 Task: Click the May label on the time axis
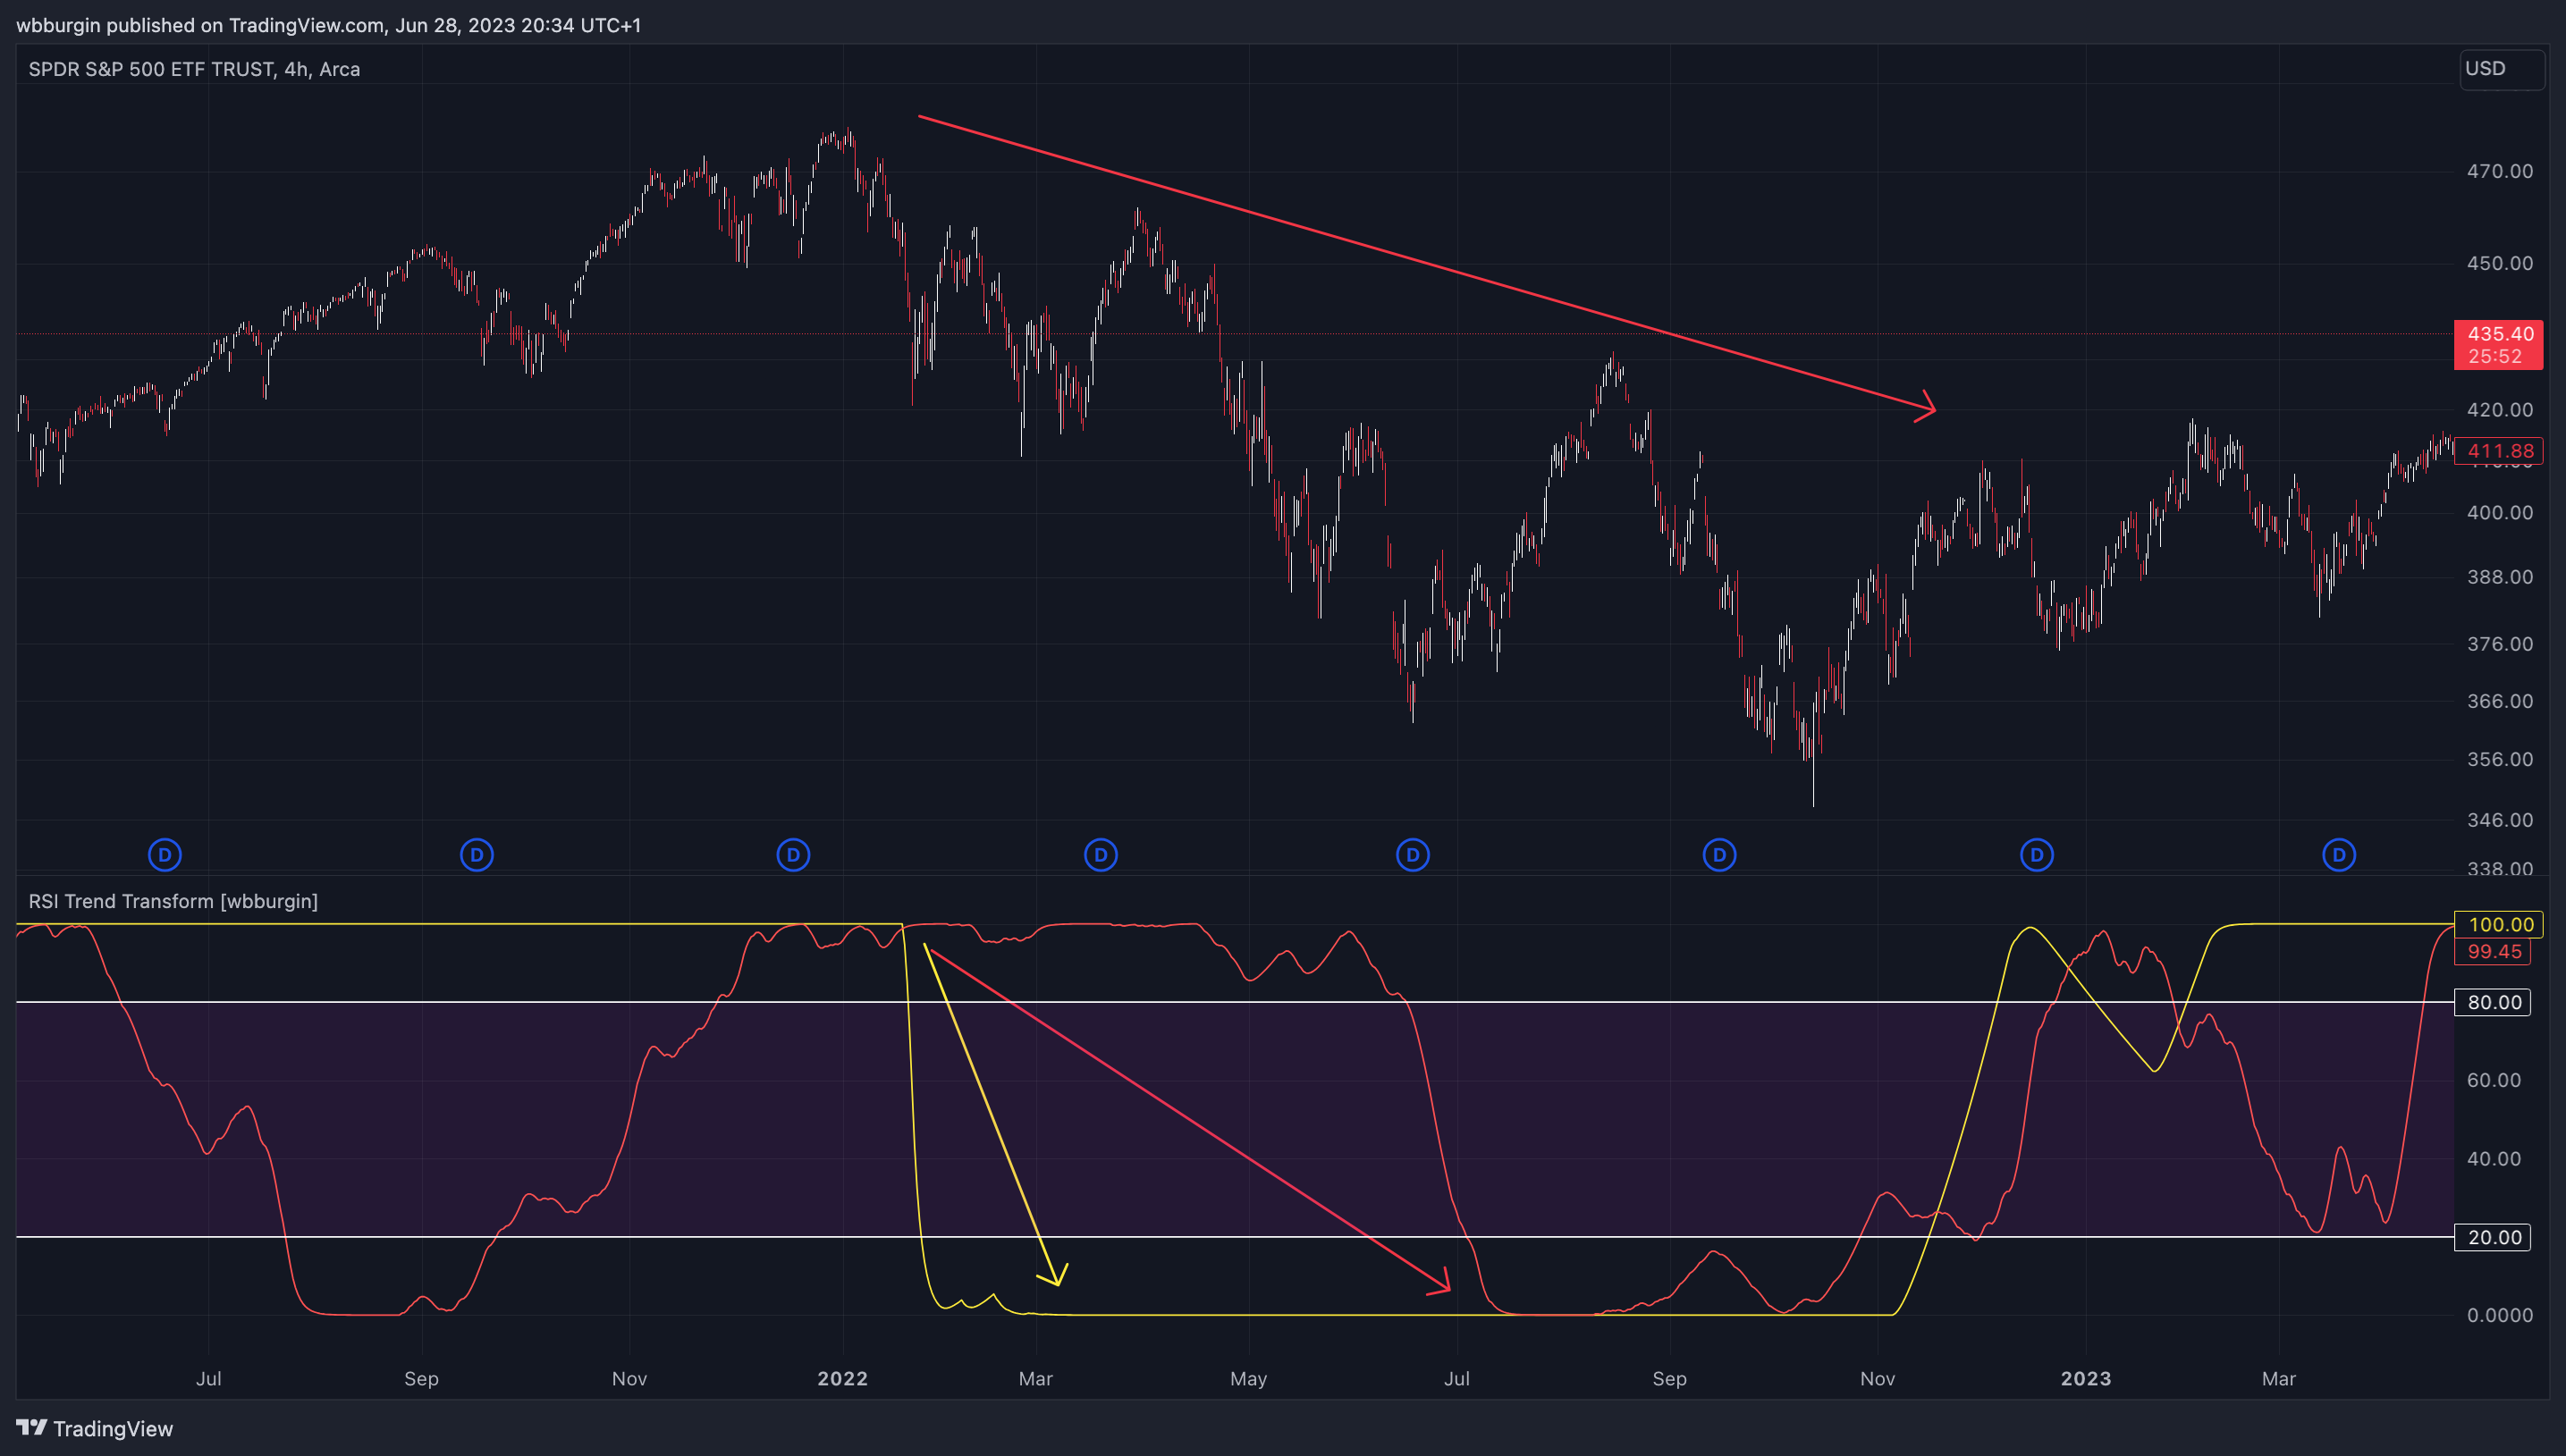pos(1248,1378)
